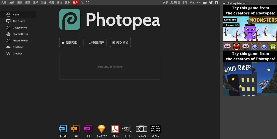Image resolution: width=277 pixels, height=139 pixels.
Task: Select Private Folder in the sidebar
Action: pos(18,41)
